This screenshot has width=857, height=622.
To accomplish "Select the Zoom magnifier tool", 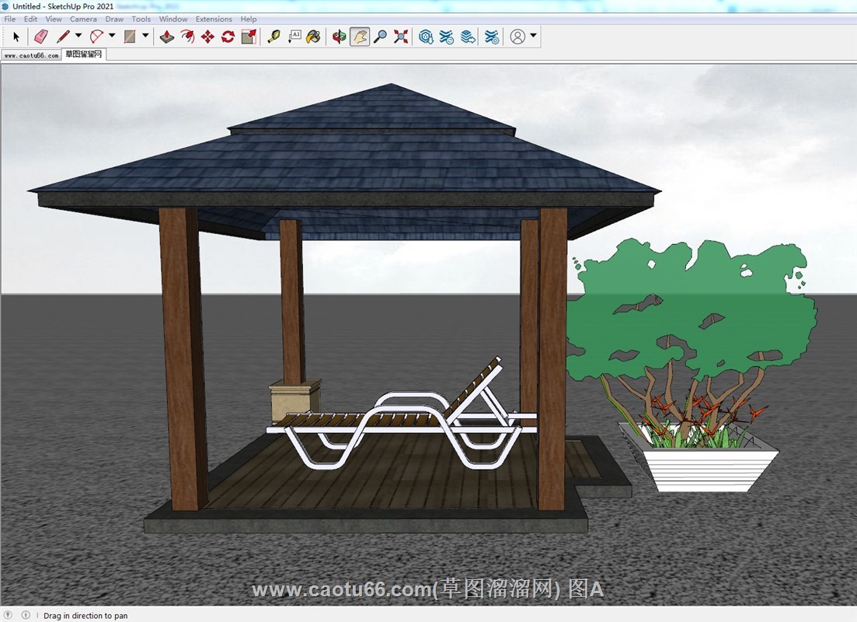I will [380, 37].
